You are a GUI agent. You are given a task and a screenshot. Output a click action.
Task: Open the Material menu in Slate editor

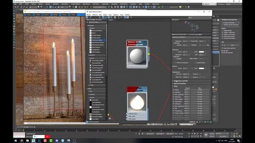[x=95, y=15]
